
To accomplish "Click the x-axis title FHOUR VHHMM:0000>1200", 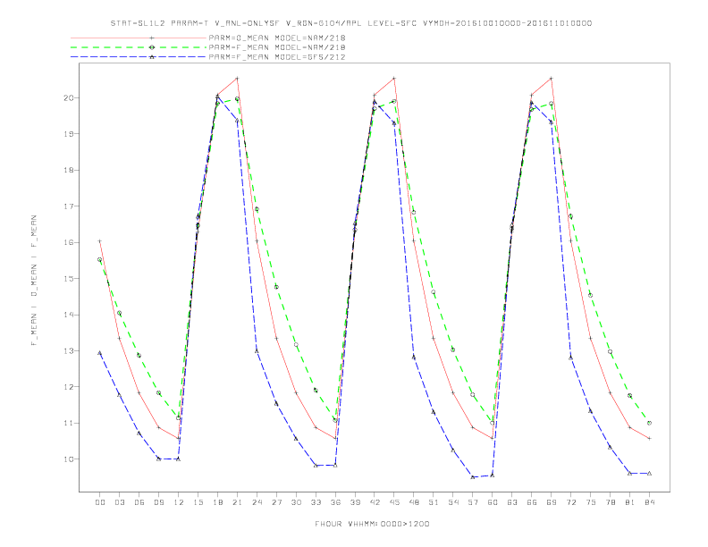I will (372, 524).
